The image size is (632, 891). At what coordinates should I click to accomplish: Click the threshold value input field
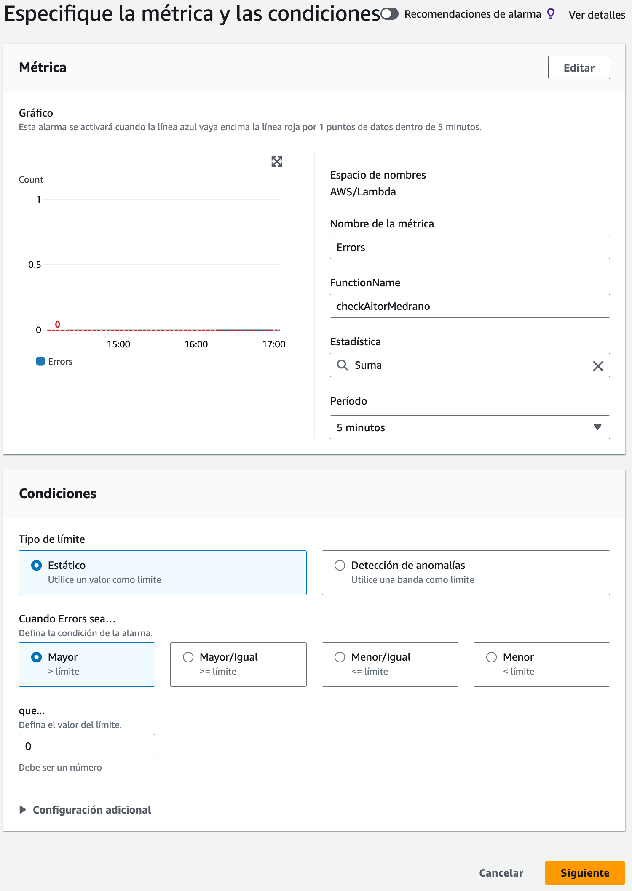(87, 746)
